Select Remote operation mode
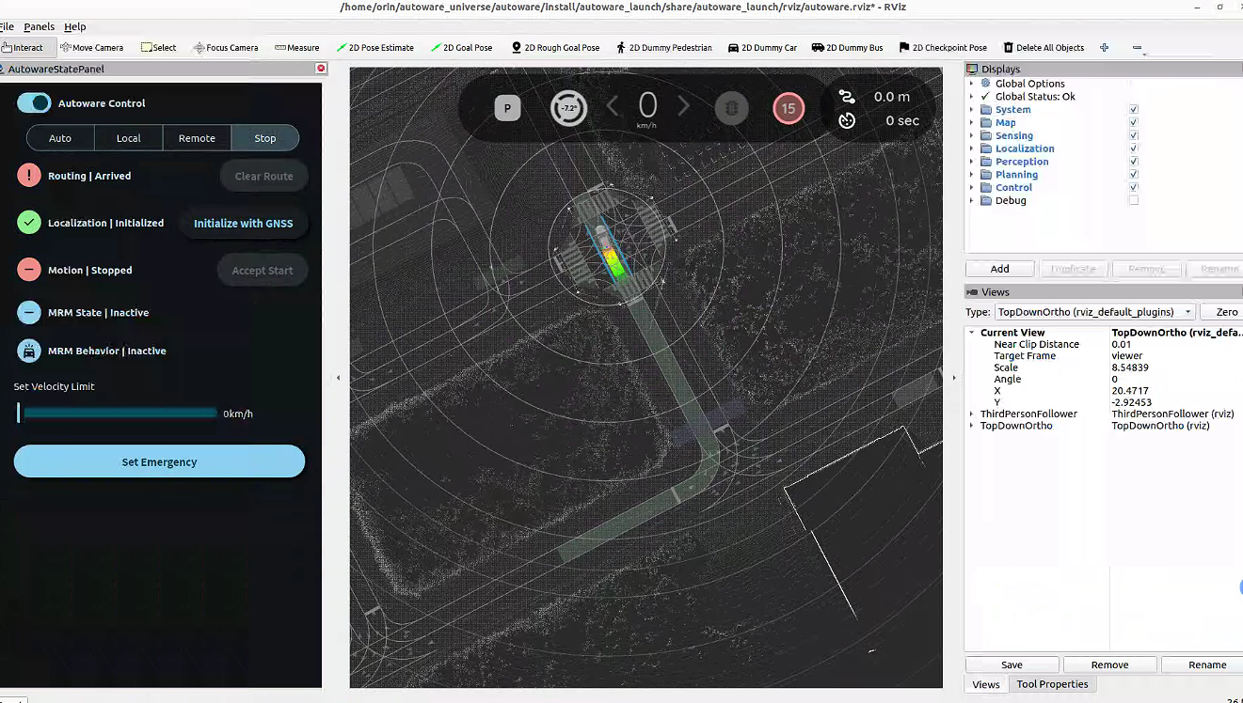1243x703 pixels. [x=197, y=138]
